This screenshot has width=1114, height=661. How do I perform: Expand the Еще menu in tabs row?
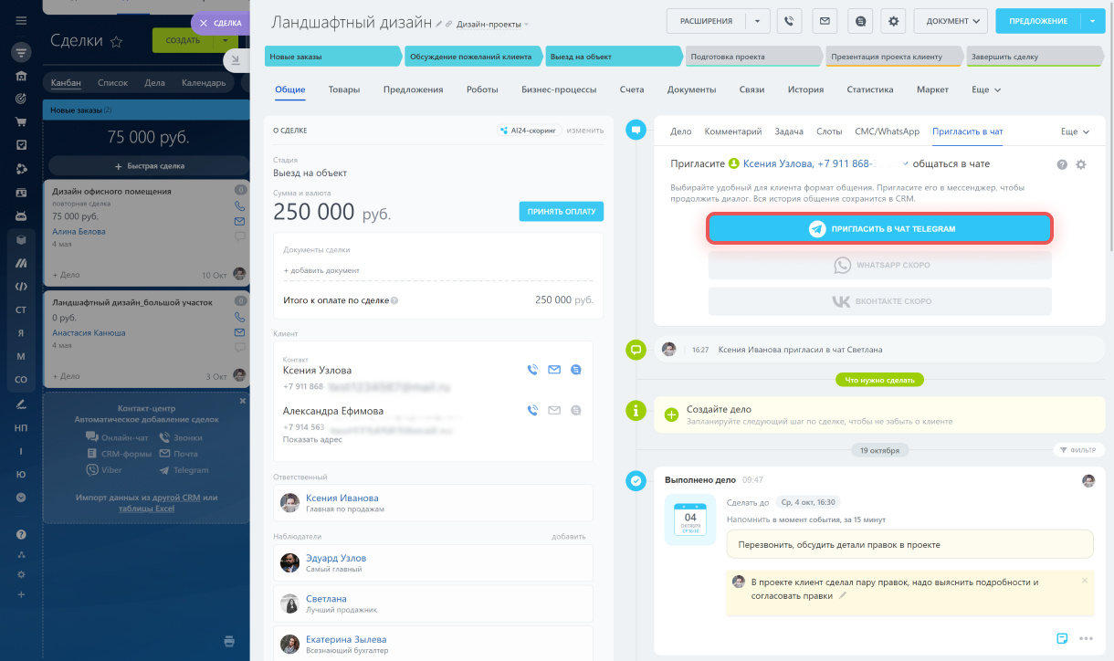click(x=986, y=90)
